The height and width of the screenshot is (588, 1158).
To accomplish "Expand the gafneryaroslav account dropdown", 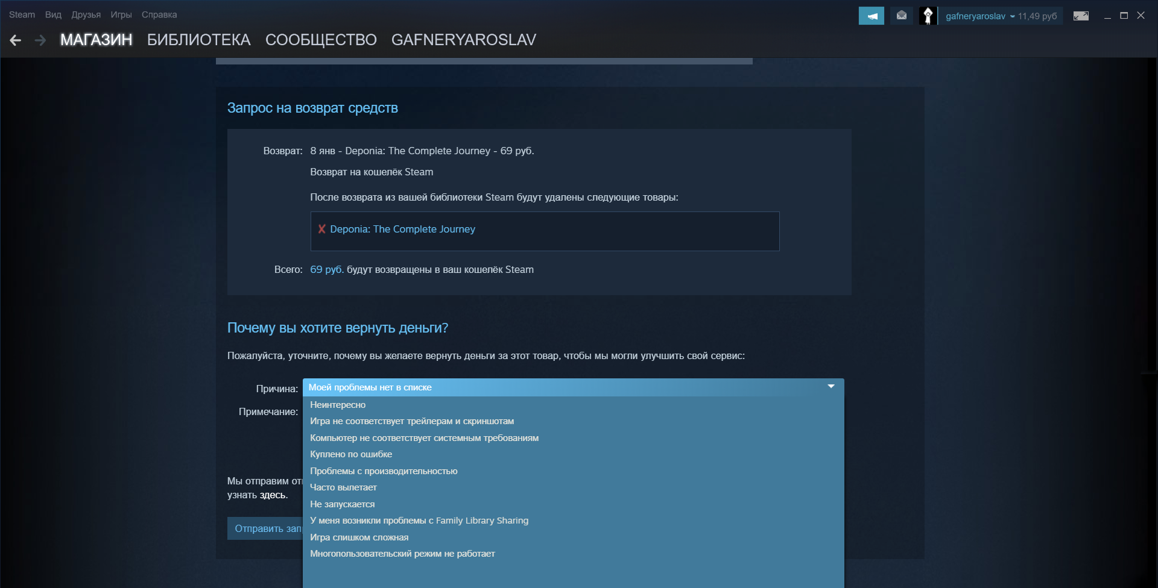I will click(x=1012, y=16).
